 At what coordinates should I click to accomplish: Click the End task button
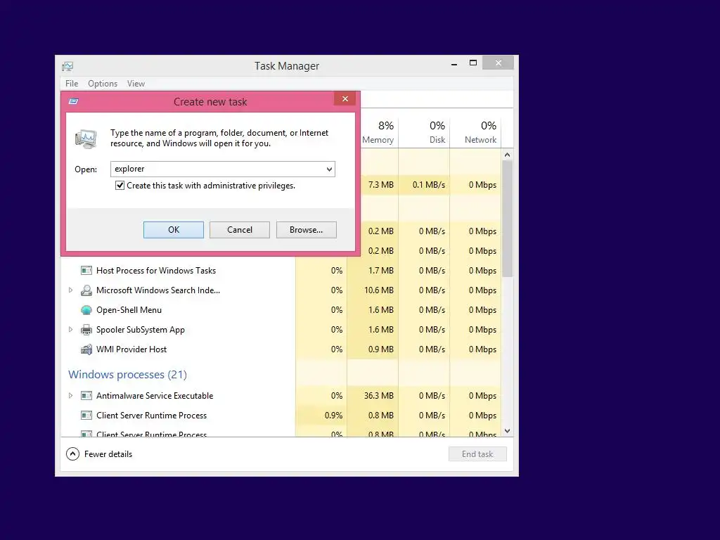pos(477,454)
